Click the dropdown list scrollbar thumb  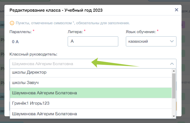click(x=174, y=86)
